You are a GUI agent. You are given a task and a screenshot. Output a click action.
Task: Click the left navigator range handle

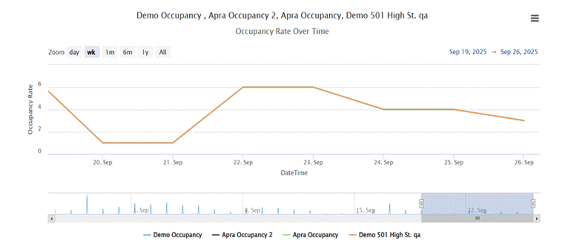click(x=421, y=204)
